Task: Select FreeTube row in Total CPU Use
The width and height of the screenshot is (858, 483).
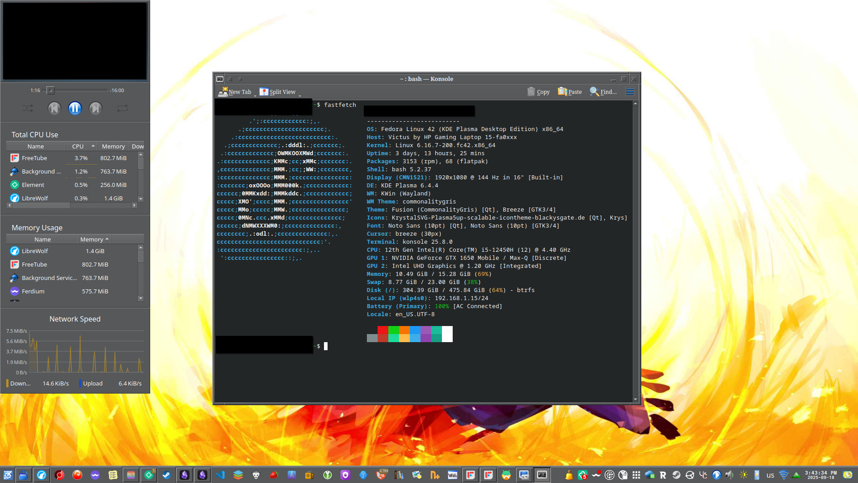Action: pos(71,158)
